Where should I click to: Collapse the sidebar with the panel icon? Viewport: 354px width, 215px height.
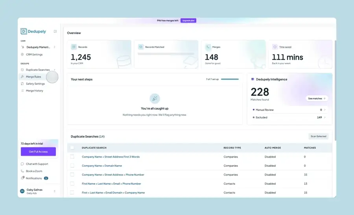[x=55, y=31]
